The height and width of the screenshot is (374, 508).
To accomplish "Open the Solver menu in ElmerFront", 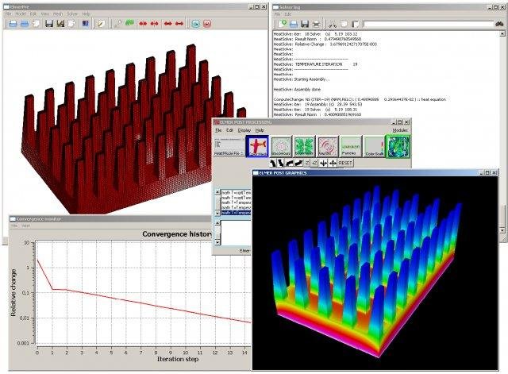I will (x=72, y=13).
